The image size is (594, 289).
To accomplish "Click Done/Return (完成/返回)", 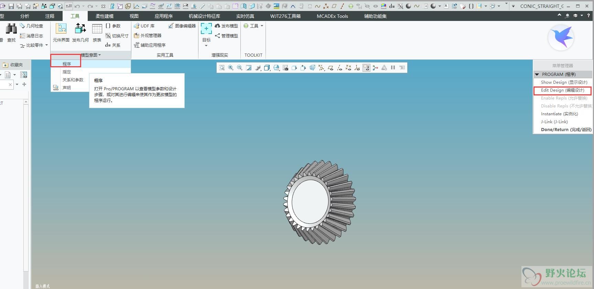I will (566, 129).
